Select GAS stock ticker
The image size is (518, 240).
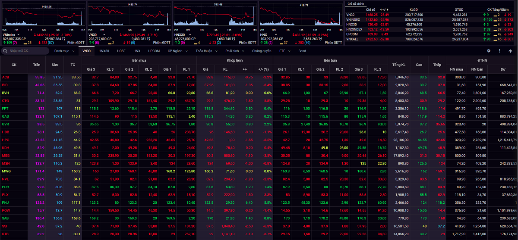click(x=6, y=116)
